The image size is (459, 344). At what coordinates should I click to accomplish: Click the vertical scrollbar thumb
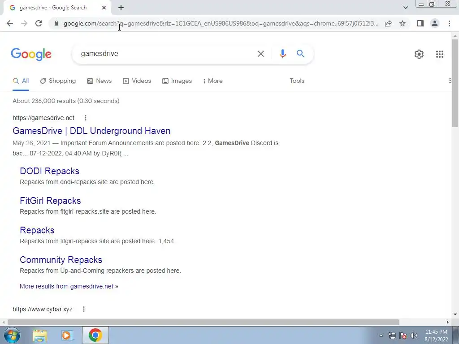click(455, 83)
